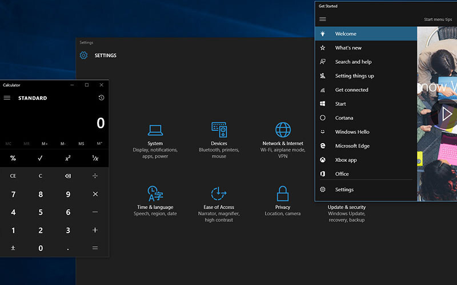Click digit 6 in Calculator
The width and height of the screenshot is (457, 285).
[x=68, y=212]
